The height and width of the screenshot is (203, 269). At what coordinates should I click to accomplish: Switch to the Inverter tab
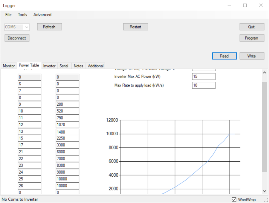click(x=49, y=66)
